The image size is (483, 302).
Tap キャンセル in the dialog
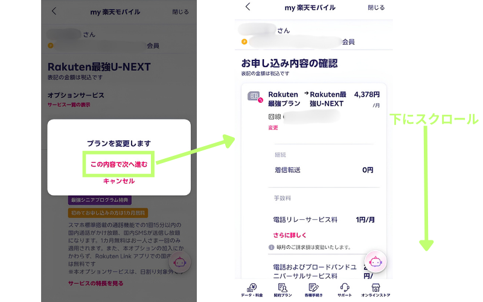[119, 181]
